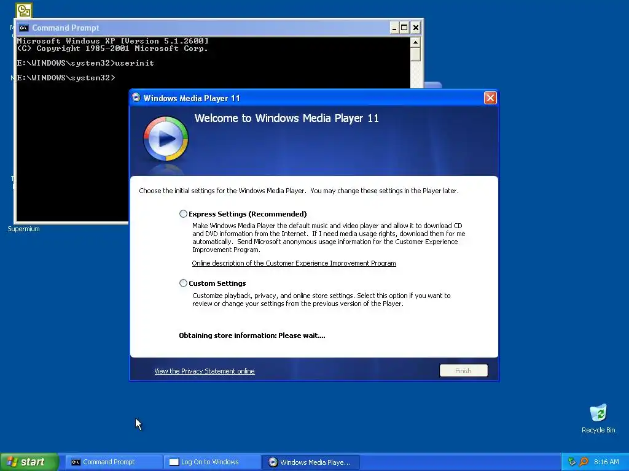Click the Command Prompt window title icon

(24, 28)
